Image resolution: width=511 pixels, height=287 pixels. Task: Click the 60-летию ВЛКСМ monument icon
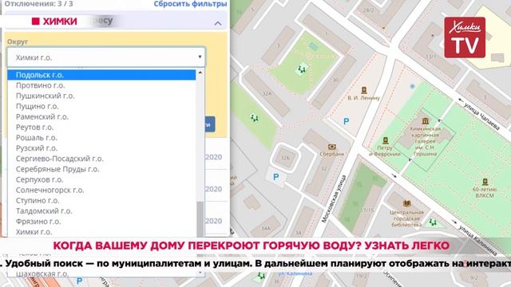485,182
